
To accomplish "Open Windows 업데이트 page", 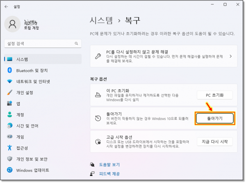I will pos(32,170).
